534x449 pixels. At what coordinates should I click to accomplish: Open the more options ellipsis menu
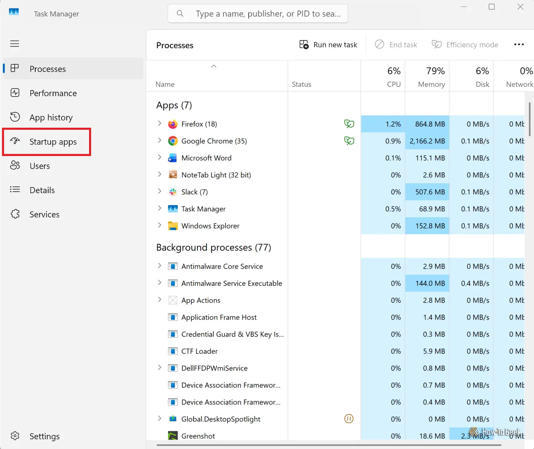coord(519,44)
